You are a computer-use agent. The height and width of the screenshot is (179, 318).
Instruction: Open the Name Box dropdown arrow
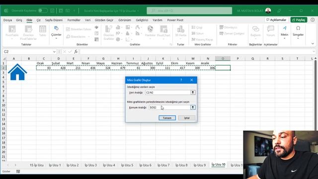54,52
